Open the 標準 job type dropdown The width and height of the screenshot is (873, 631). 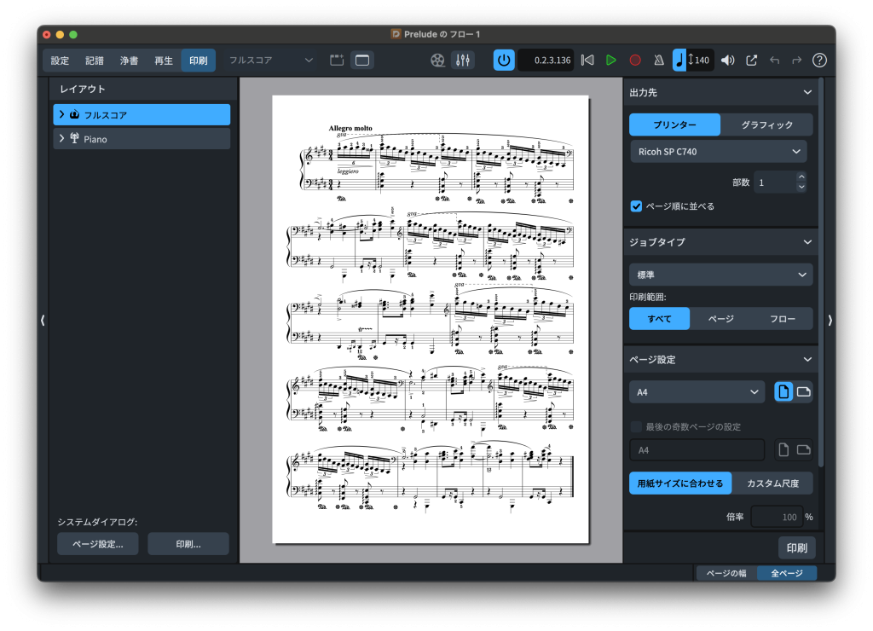click(720, 275)
